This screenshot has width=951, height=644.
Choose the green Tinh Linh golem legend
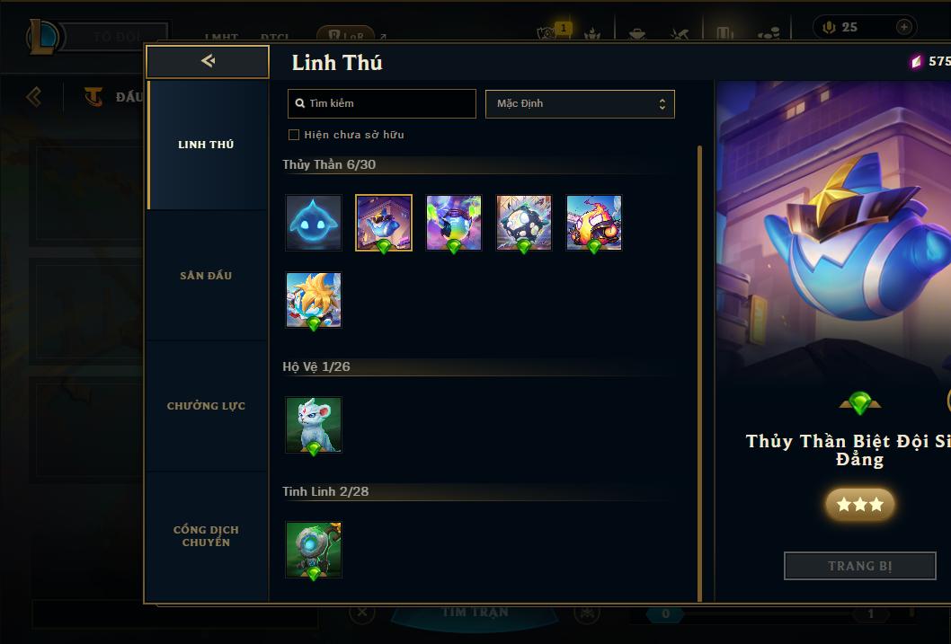pyautogui.click(x=314, y=550)
